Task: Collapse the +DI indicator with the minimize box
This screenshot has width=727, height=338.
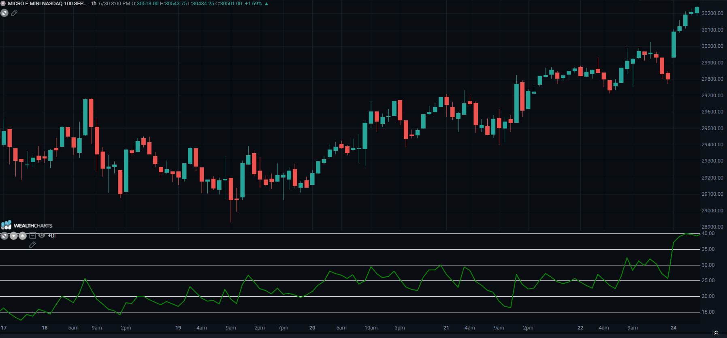Action: (x=33, y=235)
